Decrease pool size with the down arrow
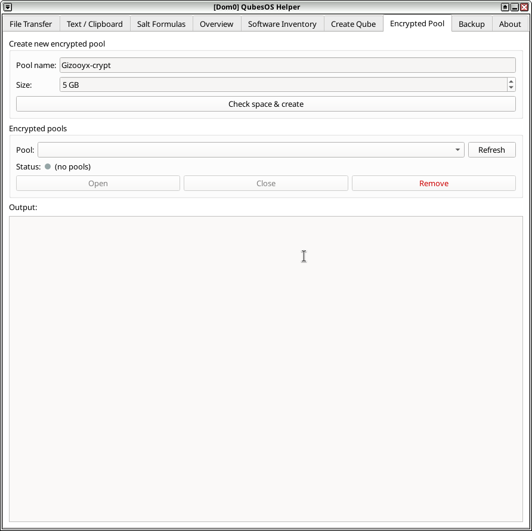The height and width of the screenshot is (531, 532). point(511,88)
